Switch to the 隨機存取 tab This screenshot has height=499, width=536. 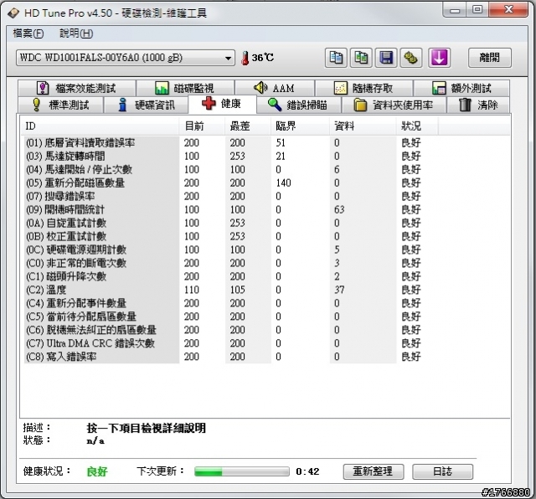(x=363, y=88)
